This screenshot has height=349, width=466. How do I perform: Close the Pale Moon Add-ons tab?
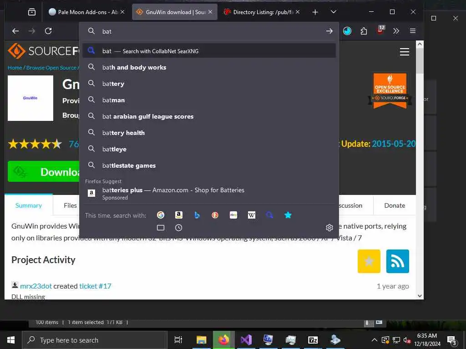point(122,12)
